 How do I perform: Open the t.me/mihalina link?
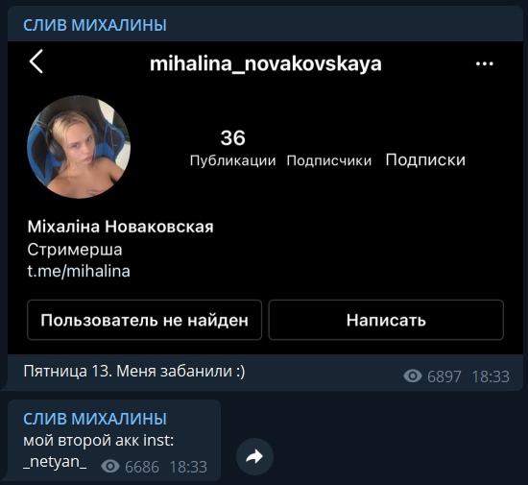[x=79, y=271]
